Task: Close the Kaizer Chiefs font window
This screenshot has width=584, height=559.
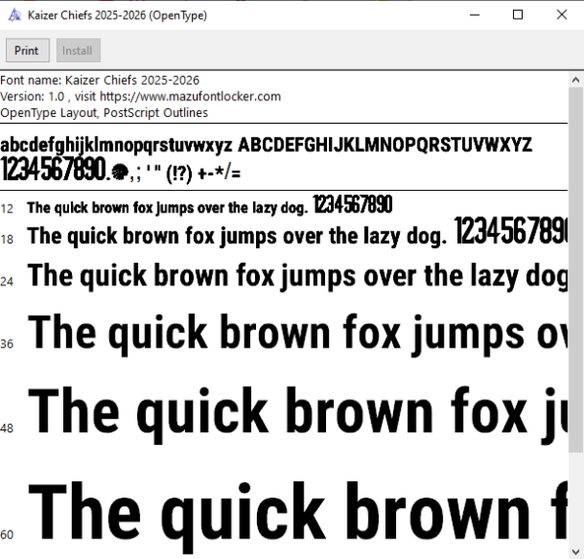Action: click(562, 15)
